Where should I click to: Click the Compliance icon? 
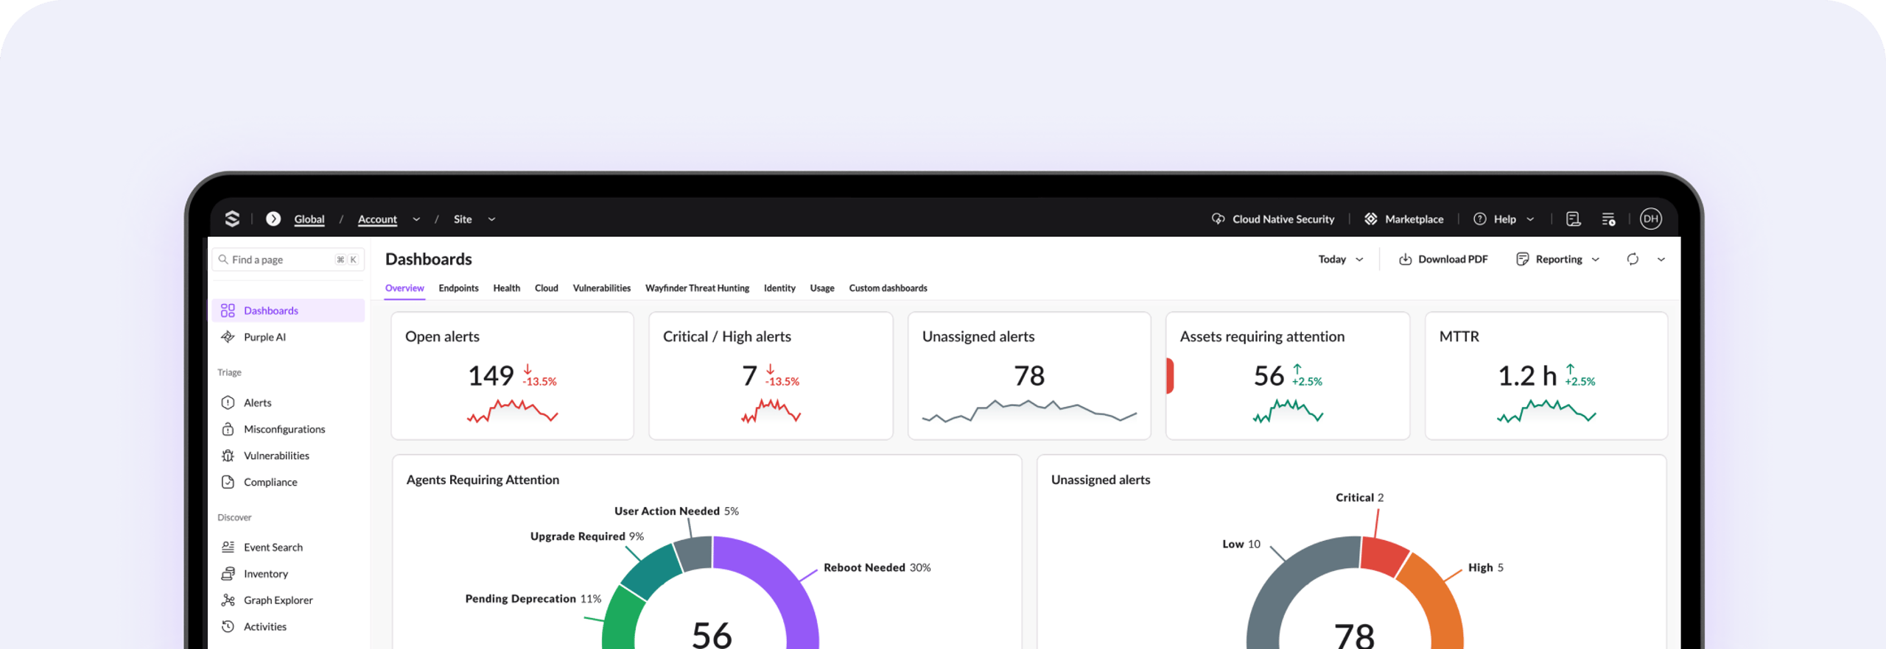tap(228, 482)
